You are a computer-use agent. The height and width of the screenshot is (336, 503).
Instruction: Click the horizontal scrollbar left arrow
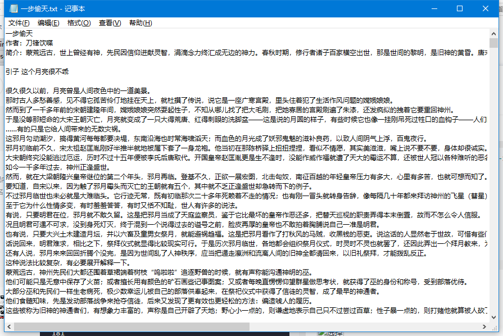(10, 325)
